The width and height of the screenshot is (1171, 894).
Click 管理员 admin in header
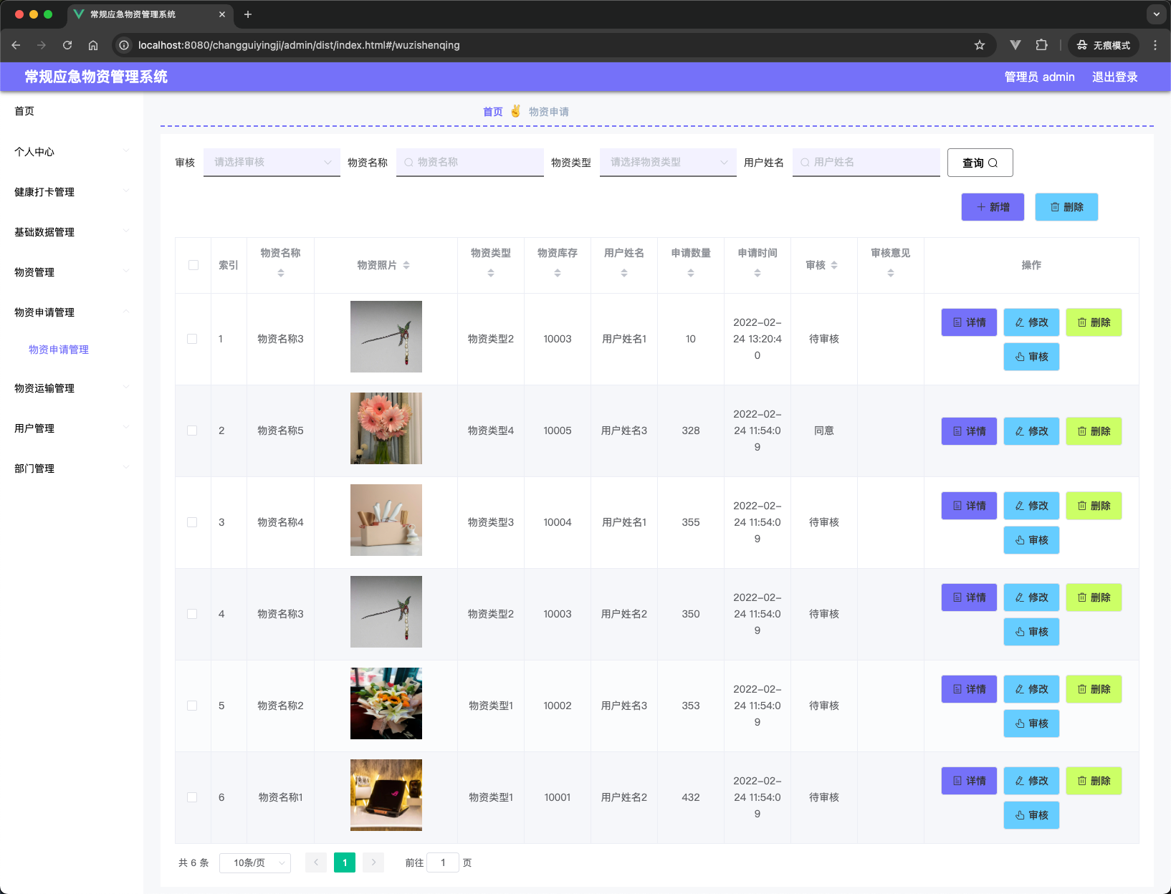[1039, 77]
